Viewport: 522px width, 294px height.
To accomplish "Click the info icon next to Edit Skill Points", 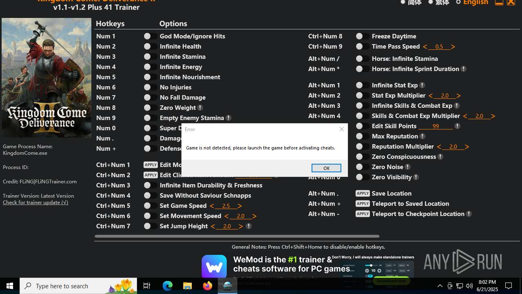I will click(458, 126).
